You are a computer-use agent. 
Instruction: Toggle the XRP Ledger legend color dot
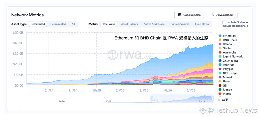[220, 73]
